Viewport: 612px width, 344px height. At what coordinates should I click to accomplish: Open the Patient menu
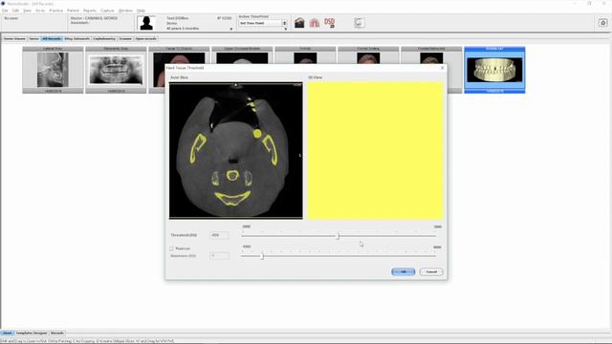point(73,11)
